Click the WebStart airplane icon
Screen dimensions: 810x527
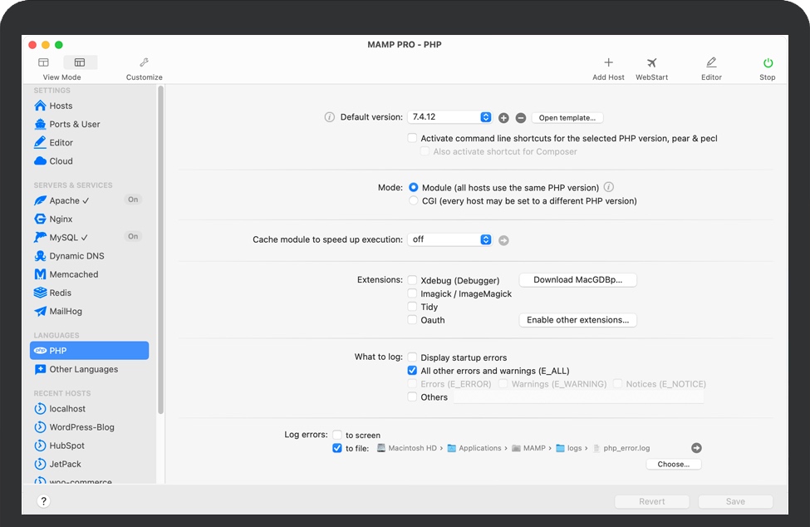(x=652, y=63)
